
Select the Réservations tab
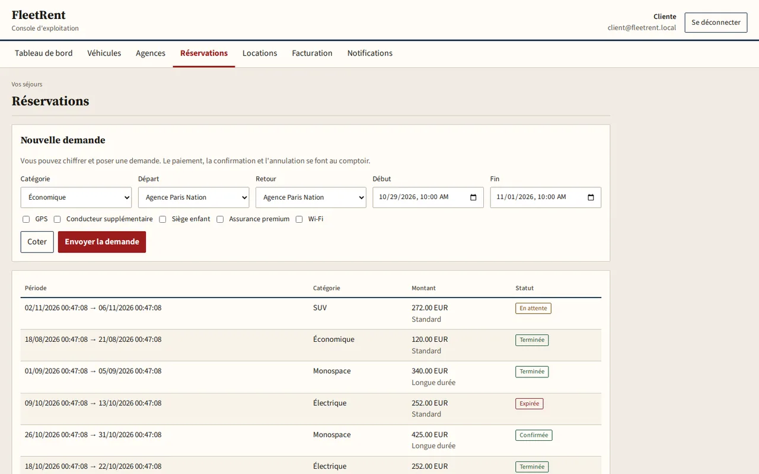pyautogui.click(x=204, y=53)
